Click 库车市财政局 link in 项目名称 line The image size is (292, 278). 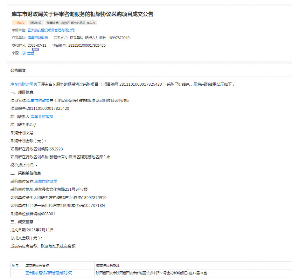pos(38,100)
